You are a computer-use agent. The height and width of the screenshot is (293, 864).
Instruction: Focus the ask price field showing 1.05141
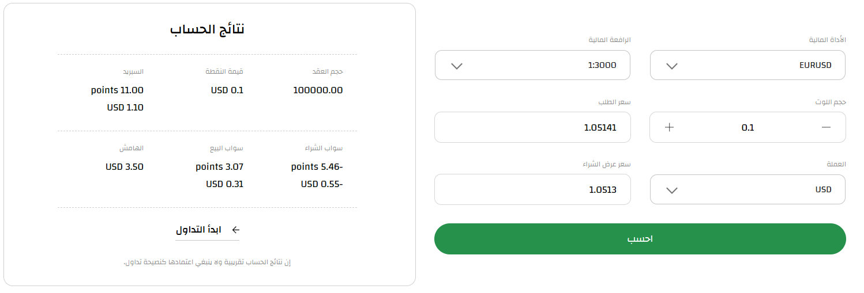(x=532, y=127)
